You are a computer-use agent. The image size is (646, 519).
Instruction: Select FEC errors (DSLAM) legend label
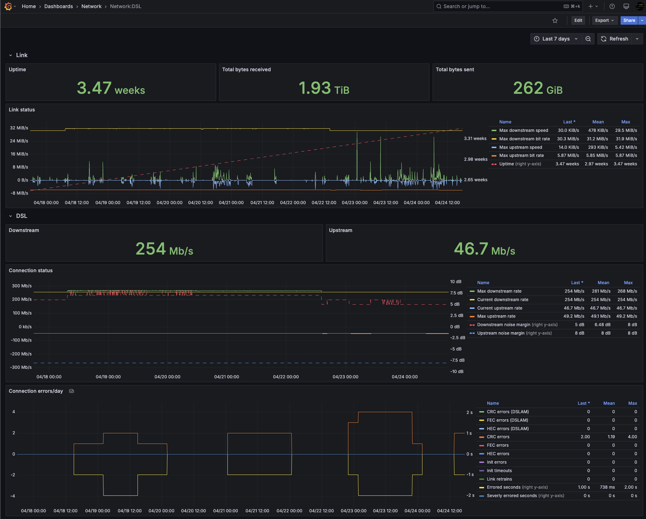(507, 420)
